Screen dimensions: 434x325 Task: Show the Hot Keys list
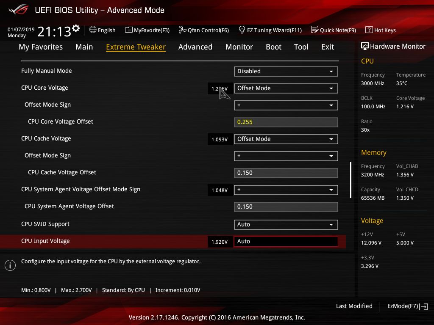click(x=381, y=30)
